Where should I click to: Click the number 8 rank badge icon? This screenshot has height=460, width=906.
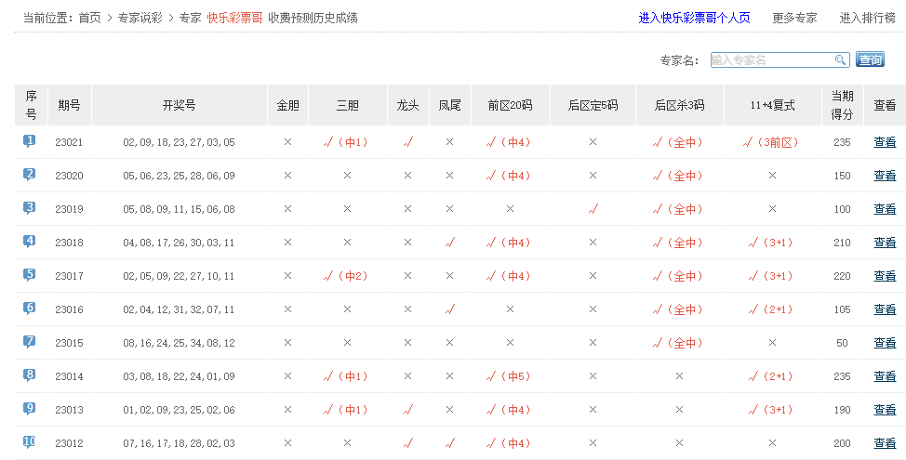[x=30, y=375]
